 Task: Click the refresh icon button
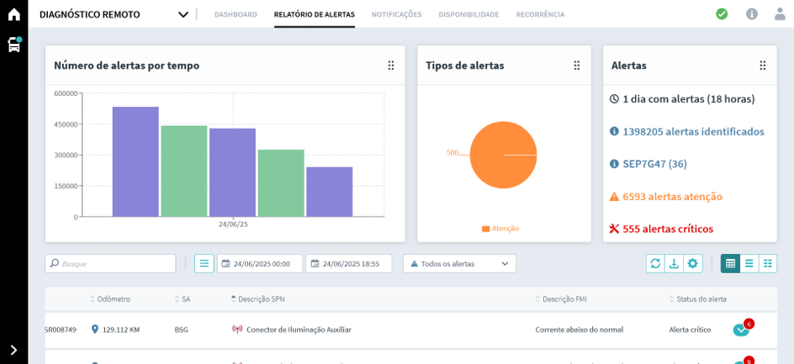click(655, 264)
